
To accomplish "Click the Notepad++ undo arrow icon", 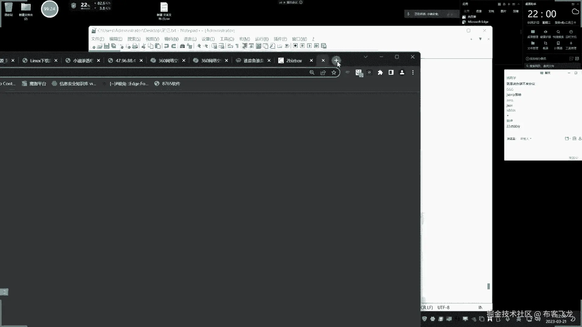I will click(166, 46).
